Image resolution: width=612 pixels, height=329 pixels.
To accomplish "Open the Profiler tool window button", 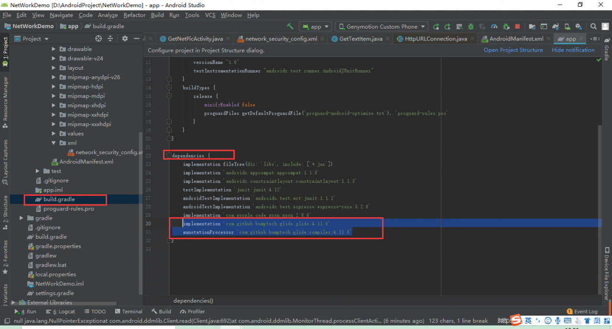I will point(192,311).
